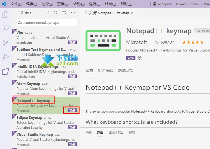Open the Explorer view in activity bar
Image resolution: width=210 pixels, height=149 pixels.
point(5,15)
